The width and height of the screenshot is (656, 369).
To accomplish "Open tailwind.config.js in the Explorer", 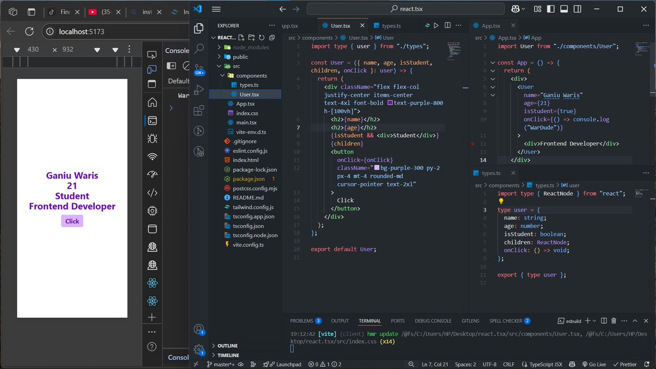I will coord(253,207).
